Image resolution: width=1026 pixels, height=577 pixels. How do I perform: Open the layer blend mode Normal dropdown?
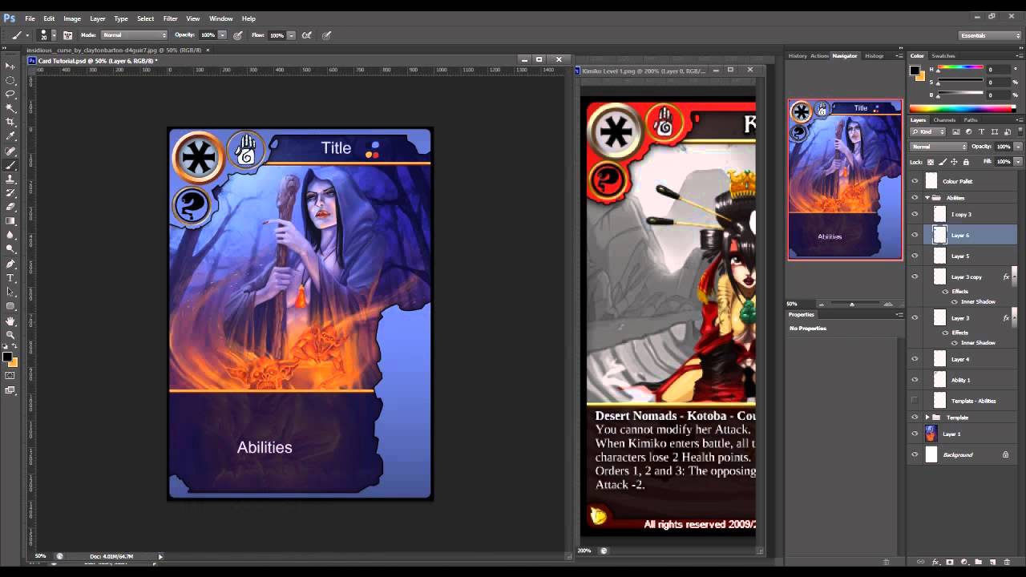click(x=939, y=147)
